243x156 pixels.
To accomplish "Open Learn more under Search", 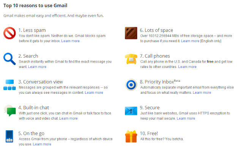I will pos(37,67).
